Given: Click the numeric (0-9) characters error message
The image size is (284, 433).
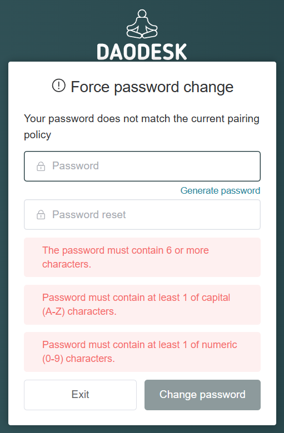Looking at the screenshot, I should click(x=142, y=351).
